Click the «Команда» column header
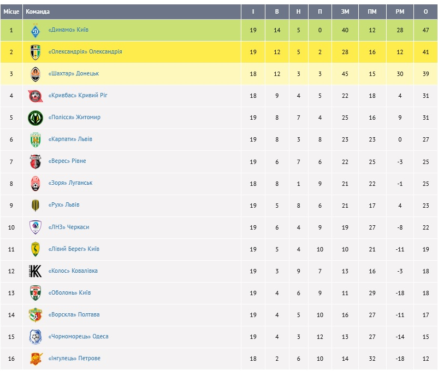 pyautogui.click(x=38, y=12)
